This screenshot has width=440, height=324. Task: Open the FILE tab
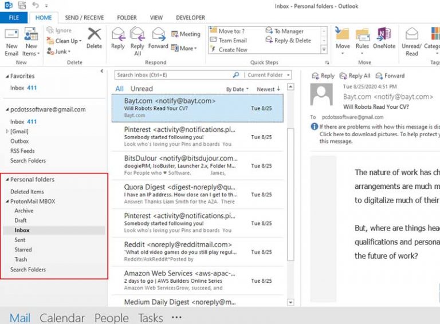(14, 18)
